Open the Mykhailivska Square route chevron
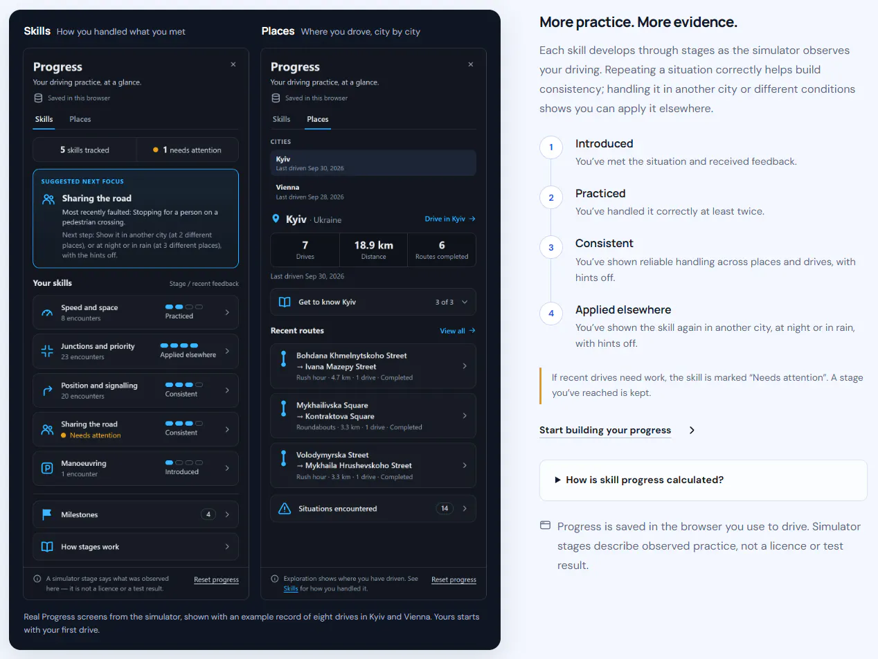 click(x=465, y=416)
